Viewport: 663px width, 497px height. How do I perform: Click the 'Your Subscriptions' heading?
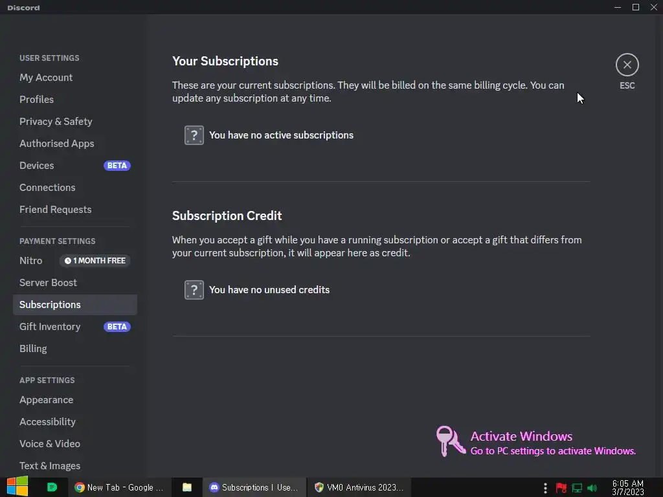[x=225, y=61]
